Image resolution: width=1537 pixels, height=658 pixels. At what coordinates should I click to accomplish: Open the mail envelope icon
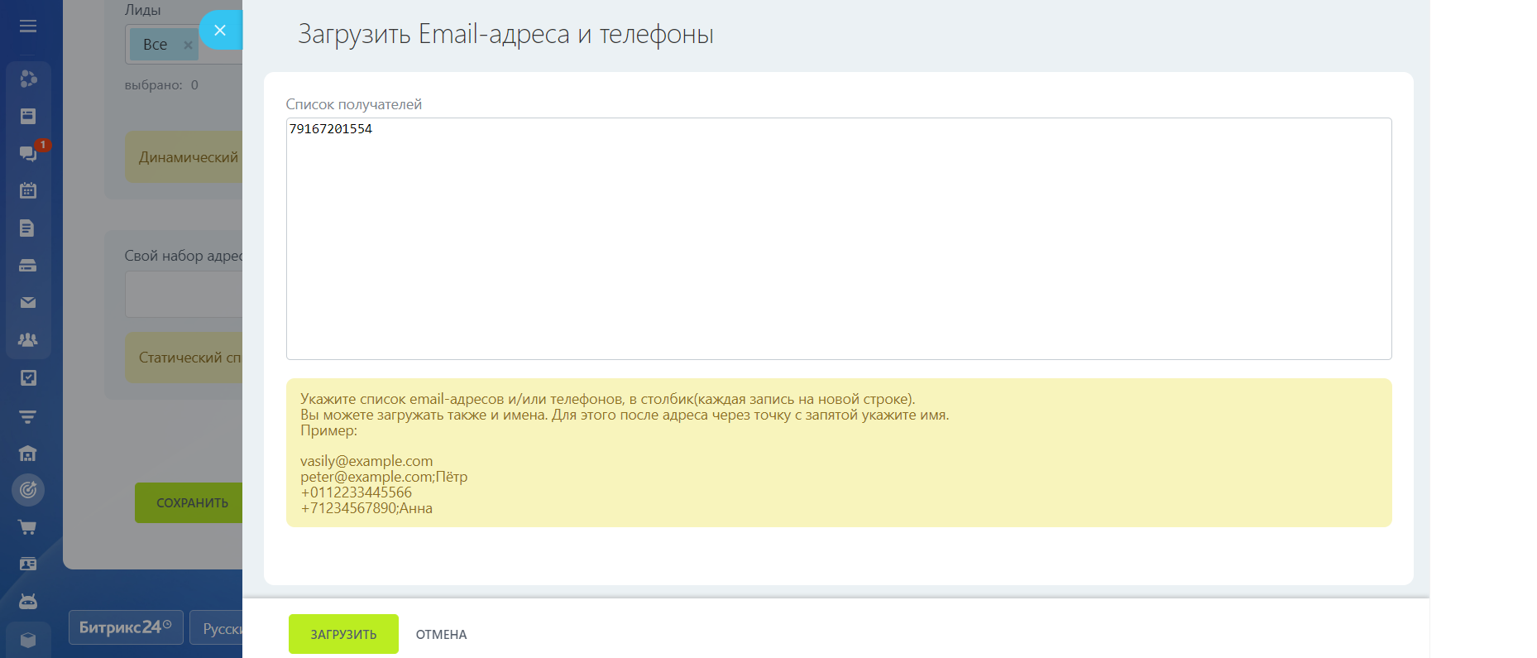[28, 303]
